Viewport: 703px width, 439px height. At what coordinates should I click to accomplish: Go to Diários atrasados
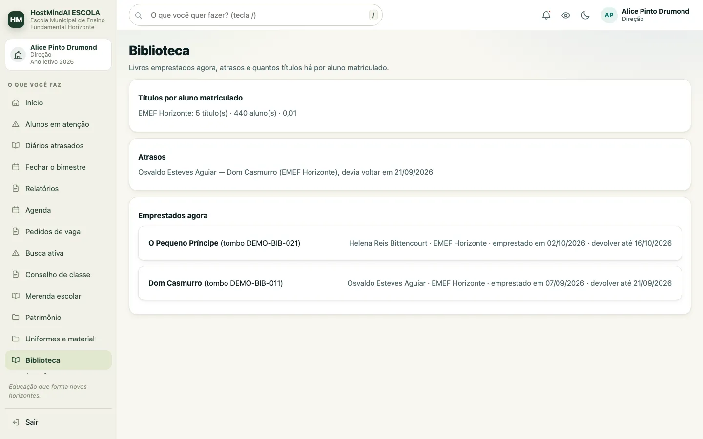[x=59, y=146]
